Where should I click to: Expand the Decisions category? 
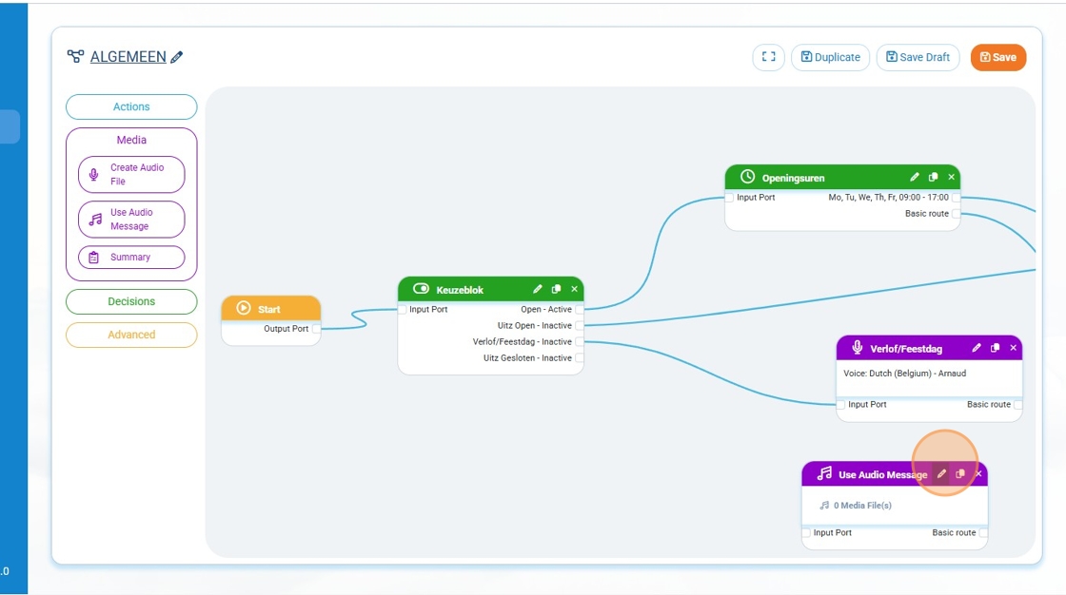[131, 301]
